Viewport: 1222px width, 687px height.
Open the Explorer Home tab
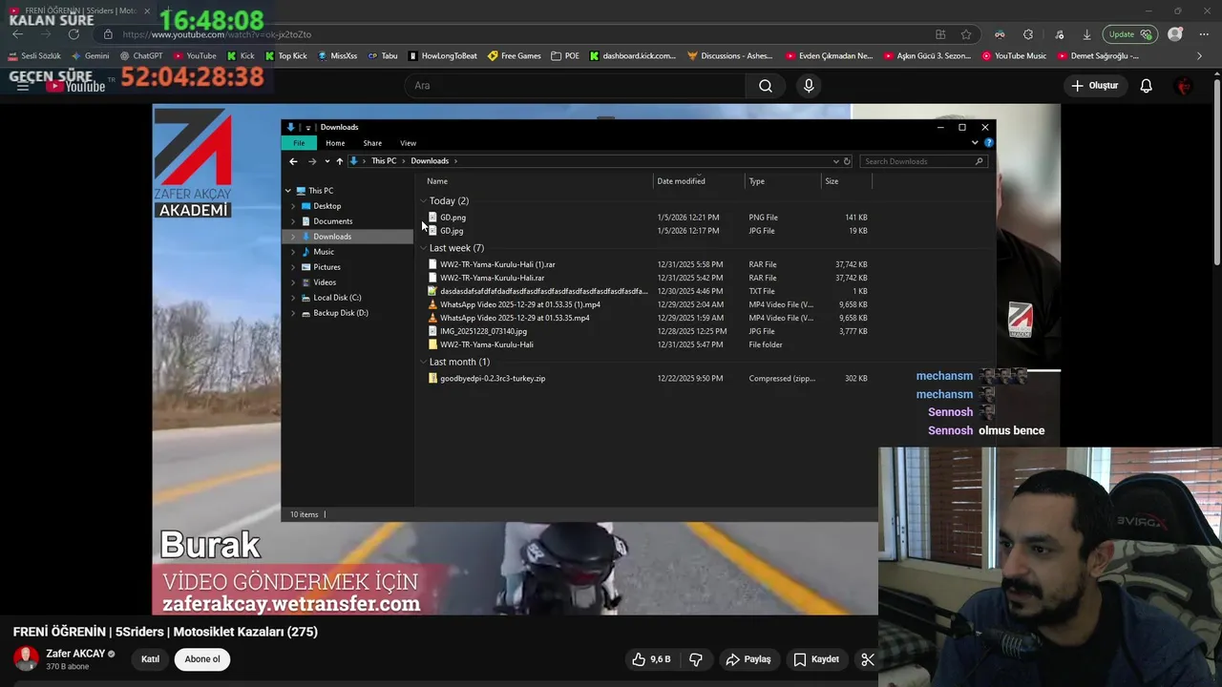click(x=335, y=143)
